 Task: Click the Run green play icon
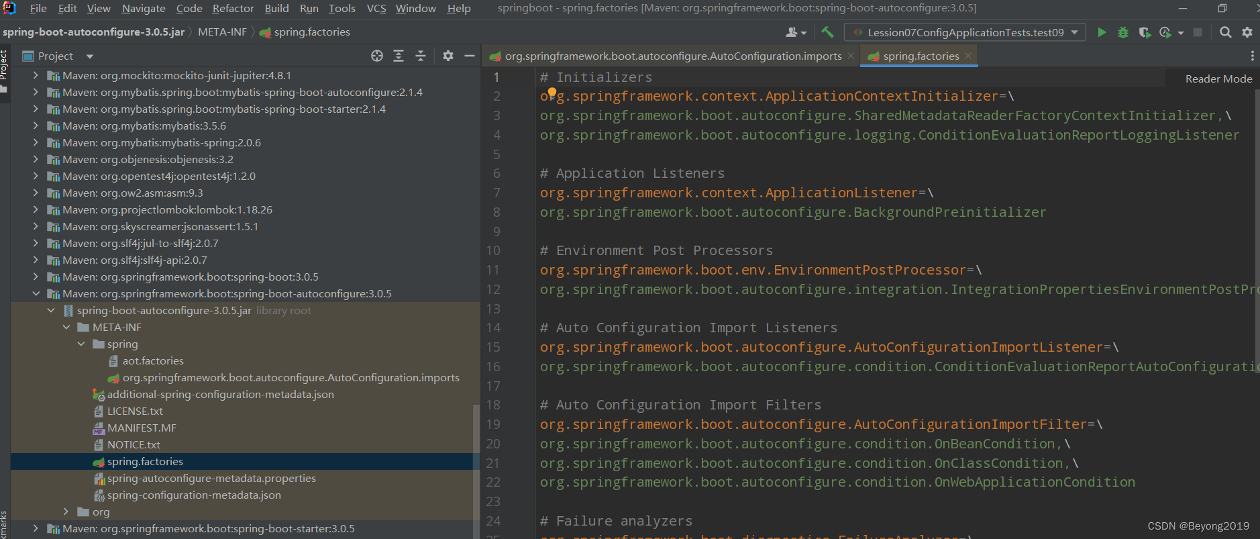pos(1101,32)
